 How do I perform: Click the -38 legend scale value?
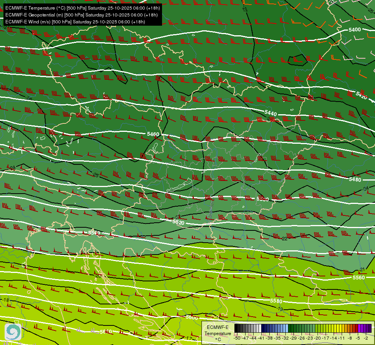coord(269,338)
